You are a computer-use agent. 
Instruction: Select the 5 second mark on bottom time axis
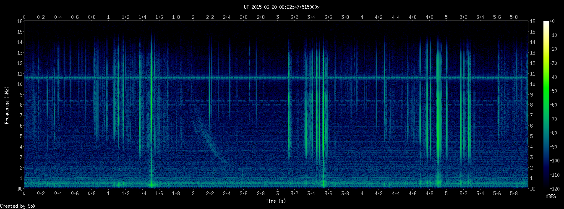point(446,193)
